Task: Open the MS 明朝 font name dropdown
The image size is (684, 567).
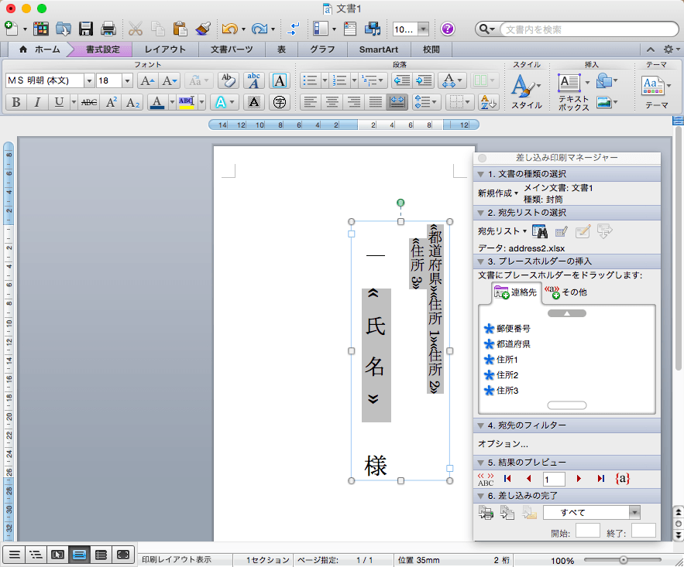Action: tap(88, 80)
